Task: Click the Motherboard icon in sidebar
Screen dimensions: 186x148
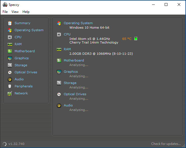Action: coord(10,51)
